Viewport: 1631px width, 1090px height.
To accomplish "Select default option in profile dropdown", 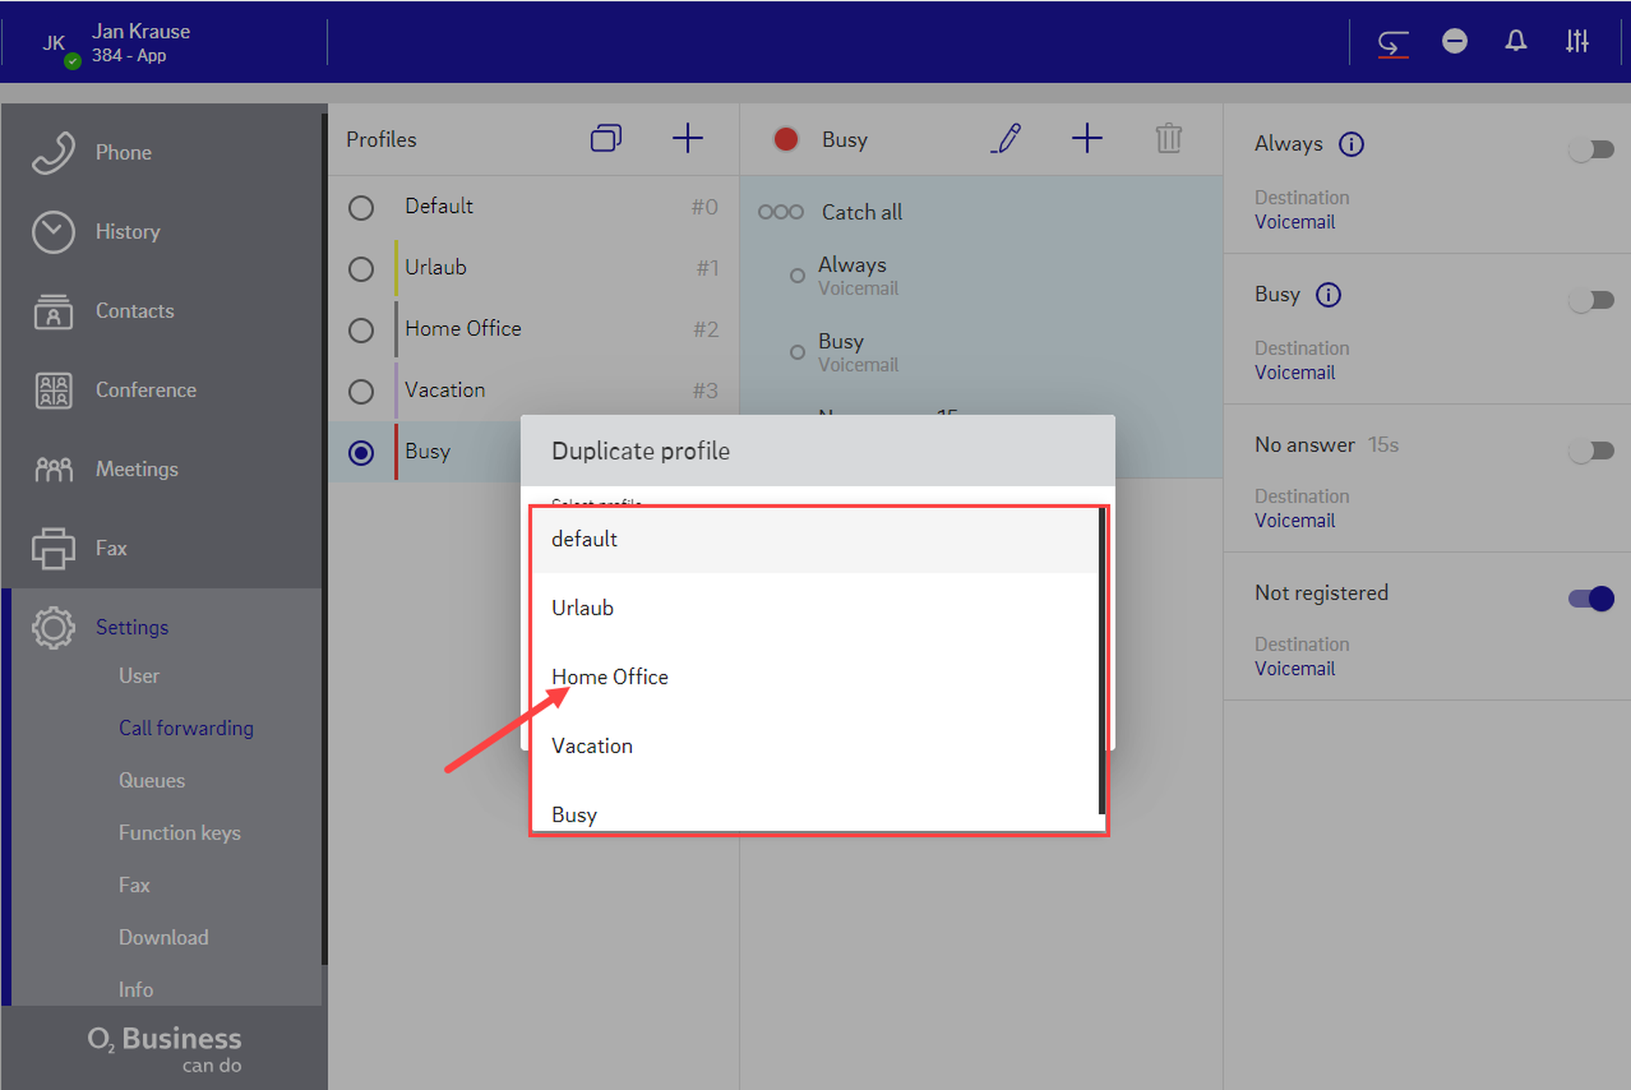I will point(584,539).
